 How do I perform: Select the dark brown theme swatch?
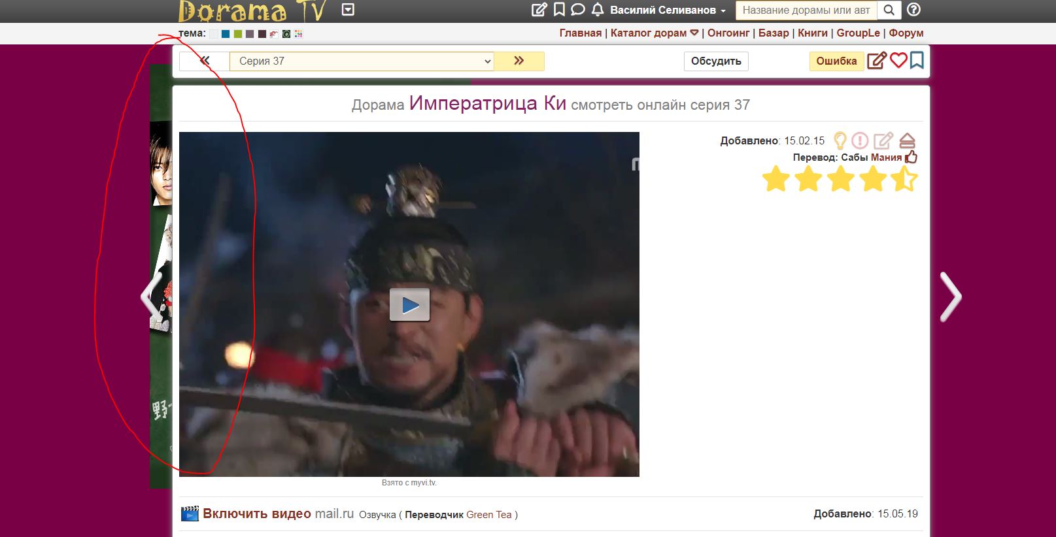(x=262, y=34)
